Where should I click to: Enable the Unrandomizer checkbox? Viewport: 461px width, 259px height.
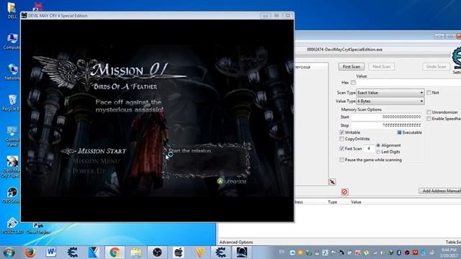click(x=429, y=112)
